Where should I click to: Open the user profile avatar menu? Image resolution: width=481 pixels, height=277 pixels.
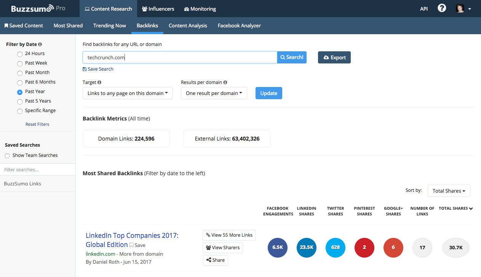tap(463, 9)
